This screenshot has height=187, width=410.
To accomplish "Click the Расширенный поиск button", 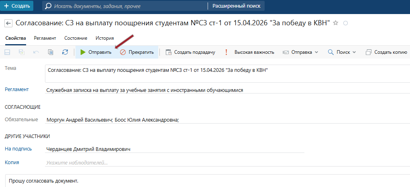I will point(236,6).
